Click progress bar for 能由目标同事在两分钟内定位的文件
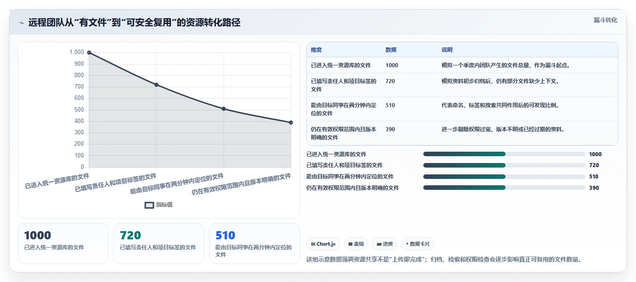 tap(504, 177)
